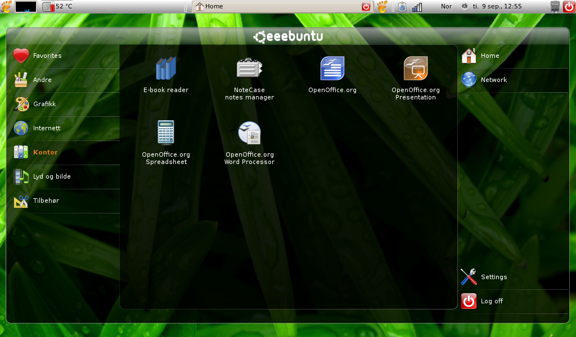Screen dimensions: 576x337
Task: Switch to the Home window taskbar entry
Action: click(x=283, y=7)
